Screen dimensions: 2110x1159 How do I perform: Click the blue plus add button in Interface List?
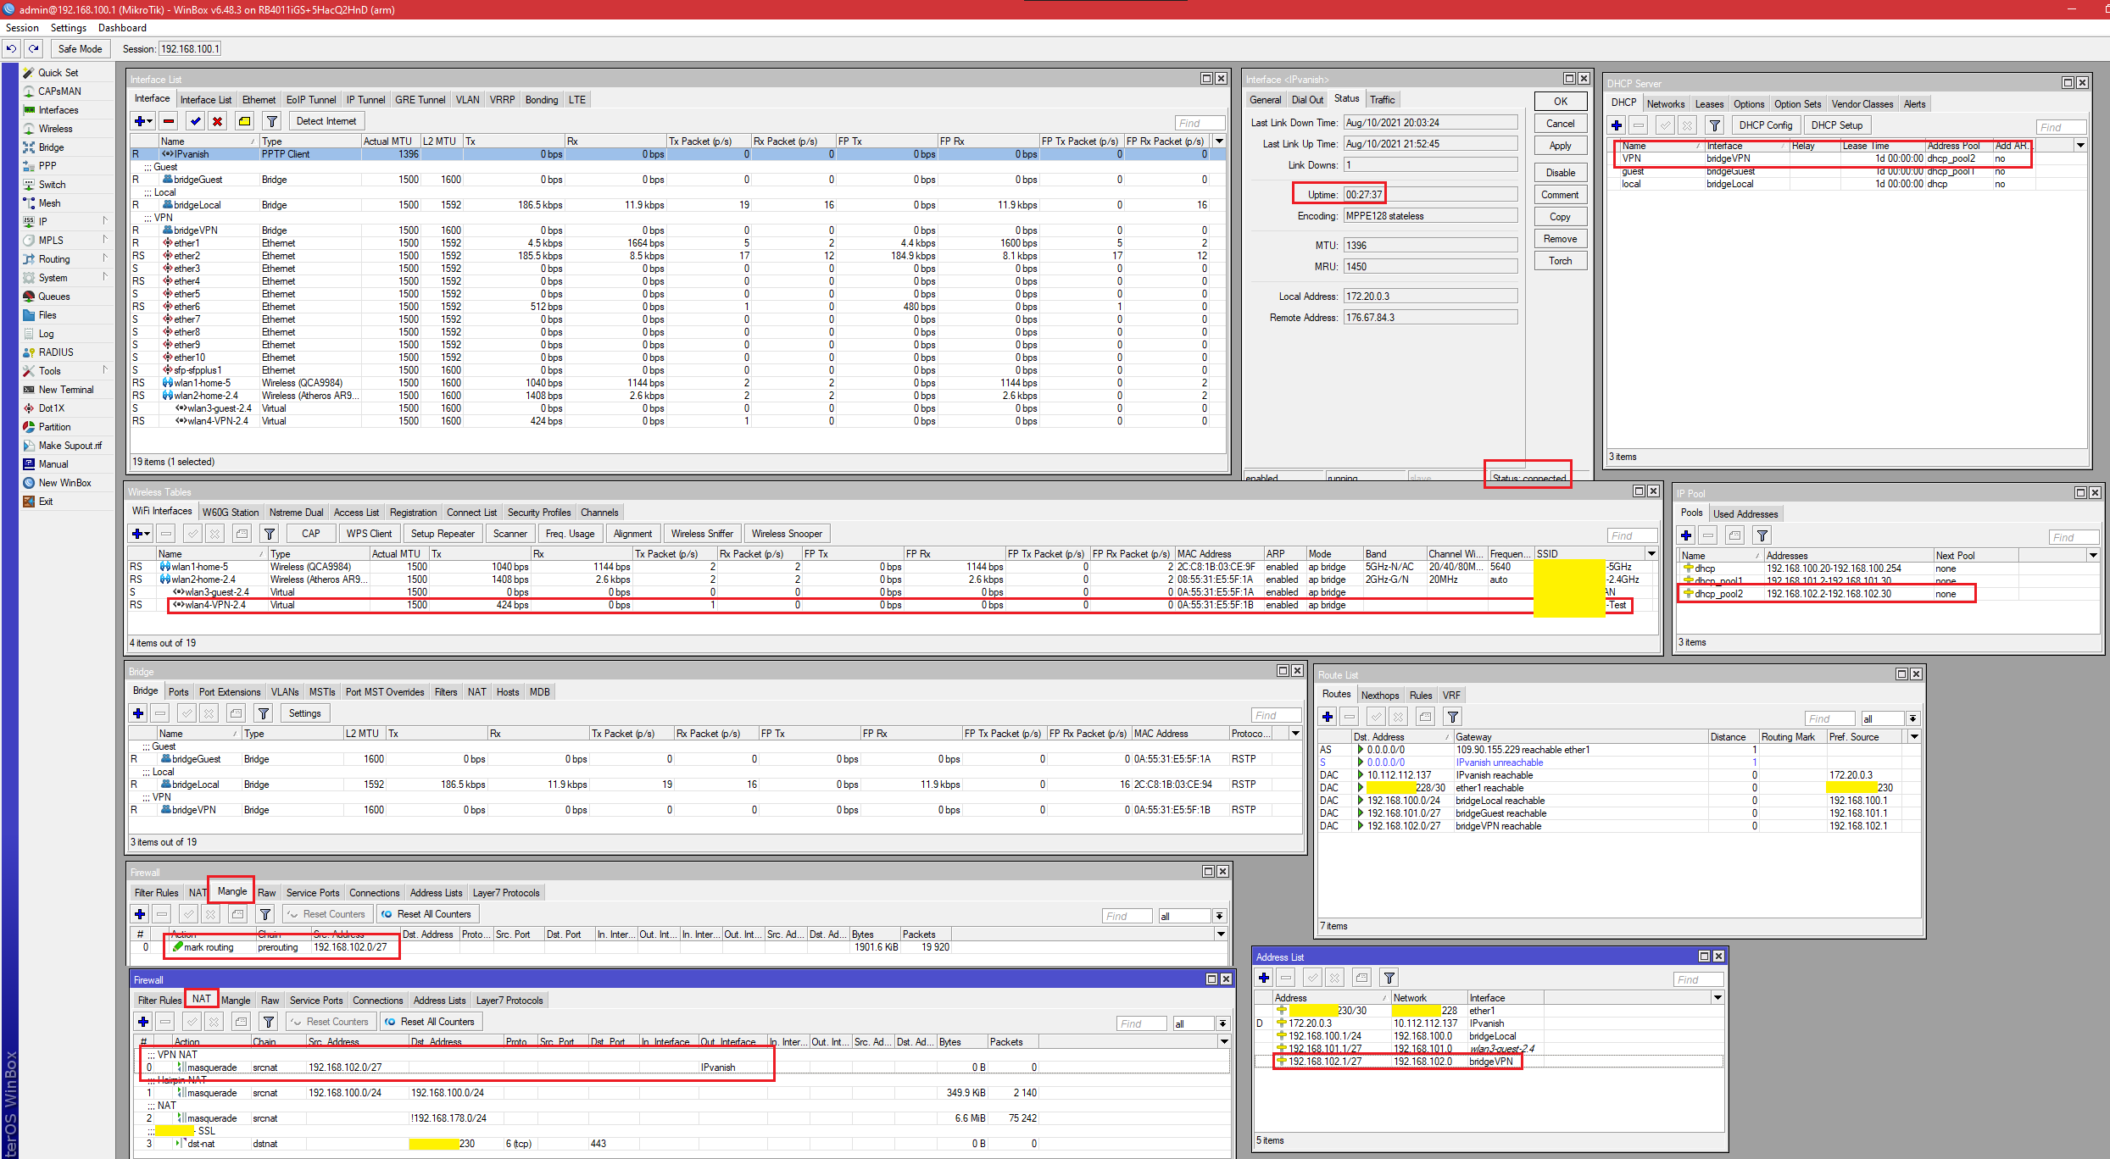143,121
